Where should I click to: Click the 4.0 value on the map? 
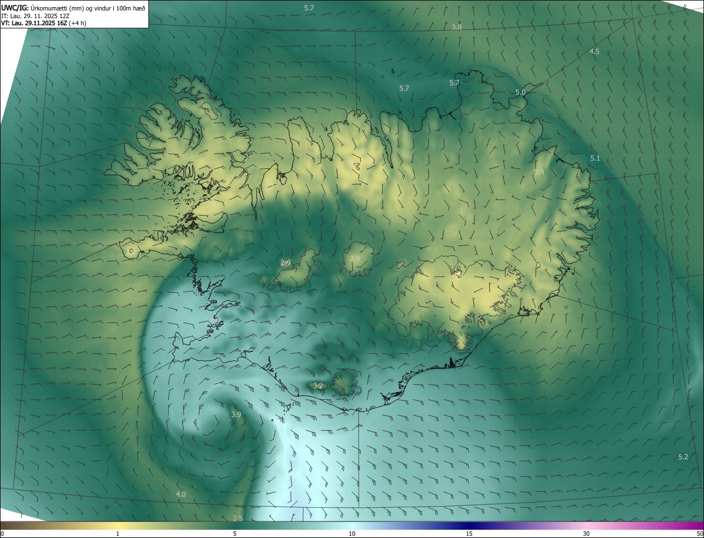(181, 495)
